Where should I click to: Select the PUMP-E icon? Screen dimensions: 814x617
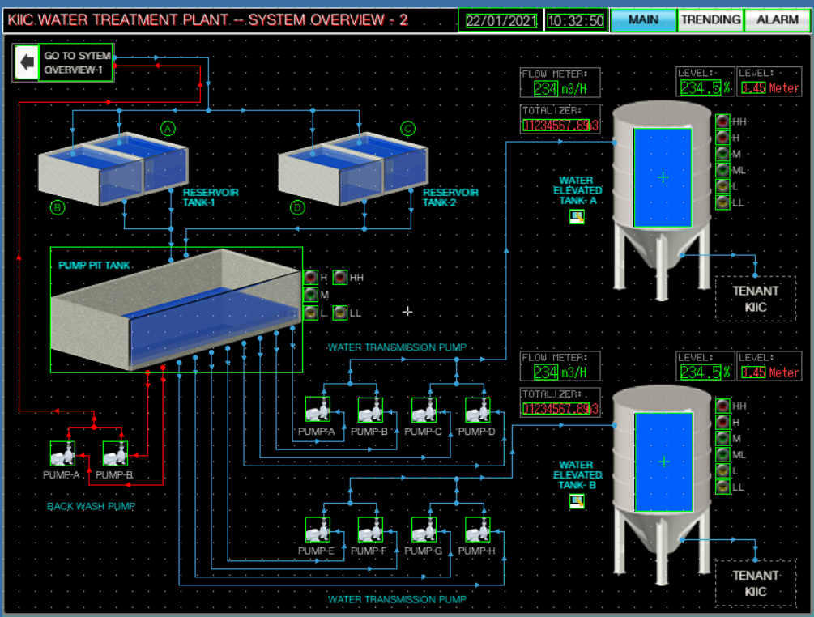coord(318,530)
